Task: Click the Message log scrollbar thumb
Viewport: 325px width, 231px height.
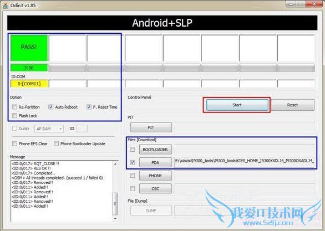Action: point(115,204)
